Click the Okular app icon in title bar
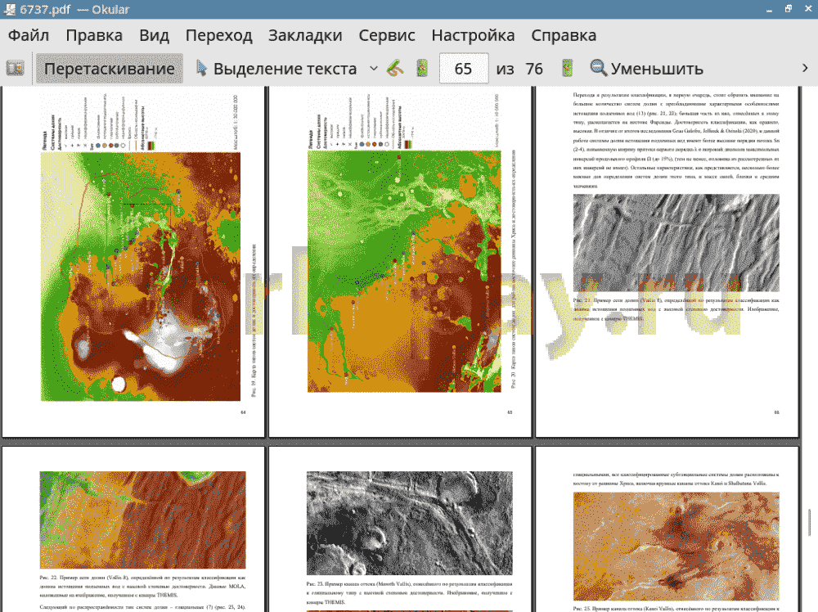Image resolution: width=818 pixels, height=612 pixels. pos(9,9)
